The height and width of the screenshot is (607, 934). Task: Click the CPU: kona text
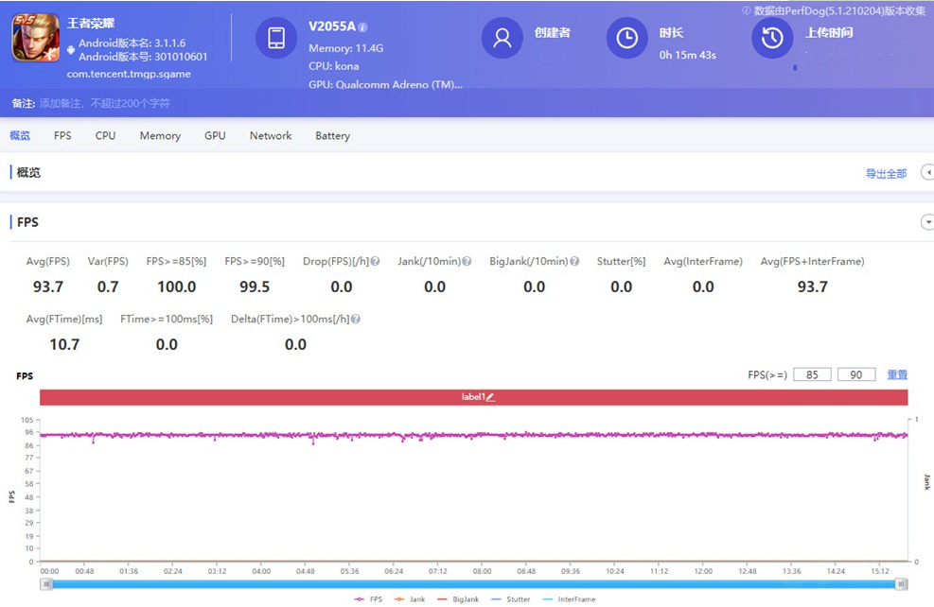tap(333, 66)
